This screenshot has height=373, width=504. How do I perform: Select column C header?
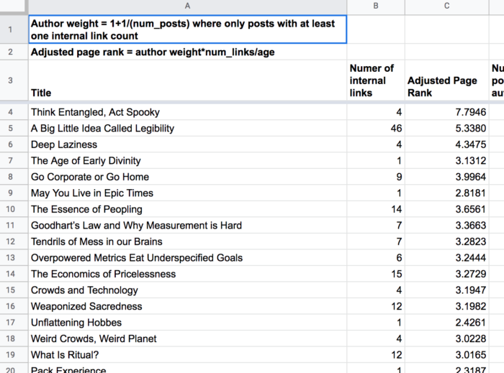click(446, 6)
